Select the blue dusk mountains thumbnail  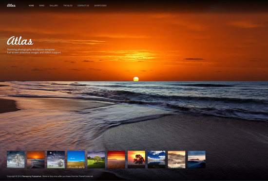197,160
